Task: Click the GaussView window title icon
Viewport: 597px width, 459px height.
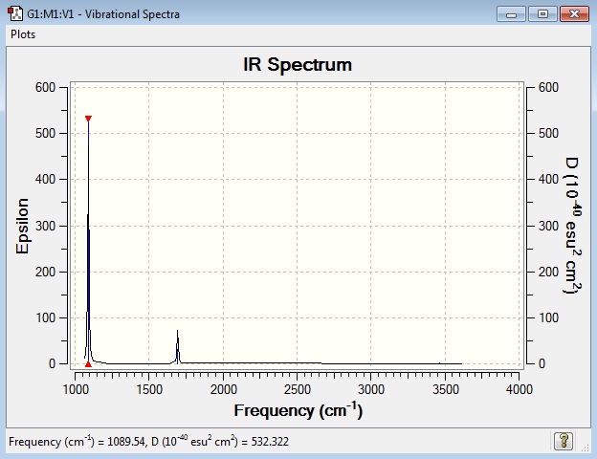Action: 15,13
